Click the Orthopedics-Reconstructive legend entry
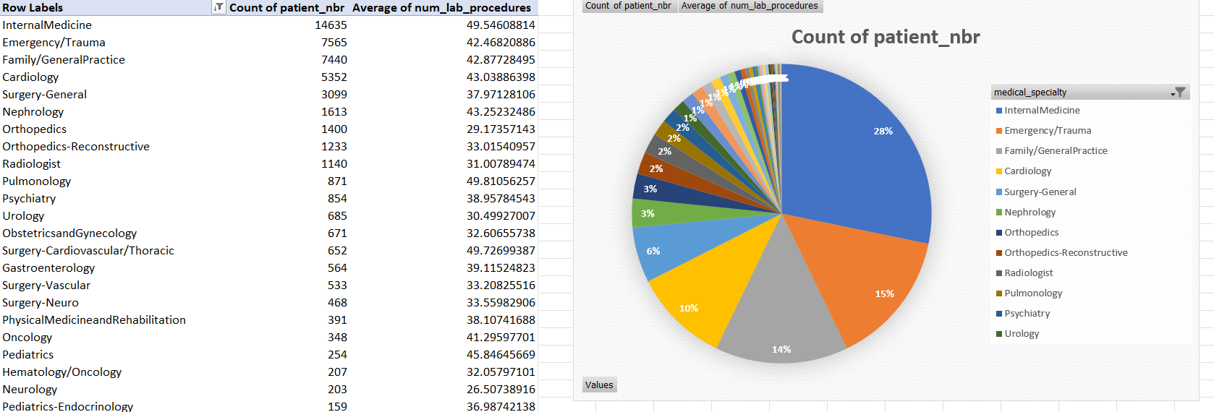The height and width of the screenshot is (412, 1214). 1061,253
